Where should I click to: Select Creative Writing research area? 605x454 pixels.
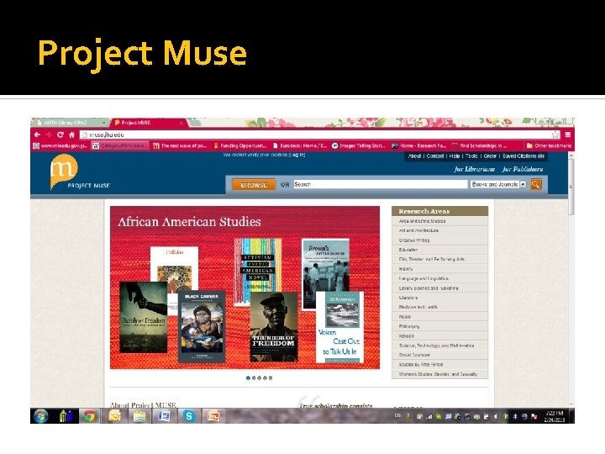tap(439, 240)
